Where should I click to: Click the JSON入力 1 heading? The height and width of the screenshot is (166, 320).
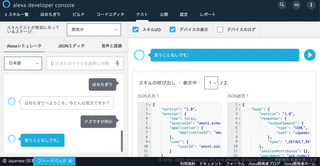pyautogui.click(x=148, y=96)
